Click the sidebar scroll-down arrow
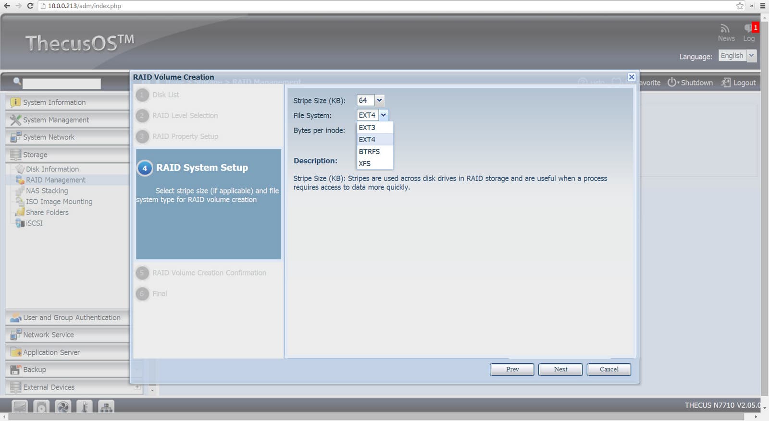Viewport: 769px width, 421px height. click(x=152, y=390)
